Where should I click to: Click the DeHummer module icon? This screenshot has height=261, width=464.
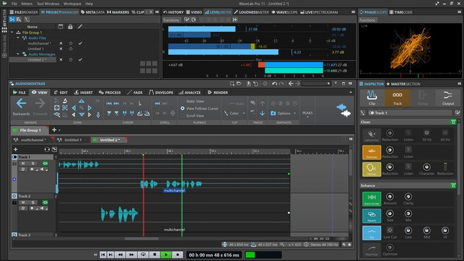click(371, 136)
